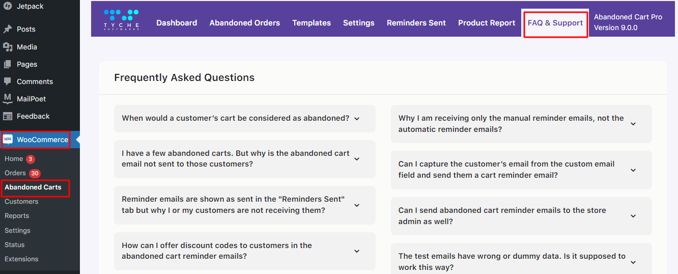Go to WooCommerce Orders submenu
678x274 pixels.
[15, 173]
